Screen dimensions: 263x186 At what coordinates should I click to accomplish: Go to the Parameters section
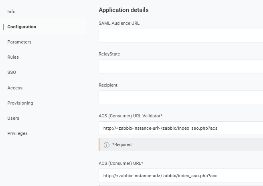pos(19,42)
